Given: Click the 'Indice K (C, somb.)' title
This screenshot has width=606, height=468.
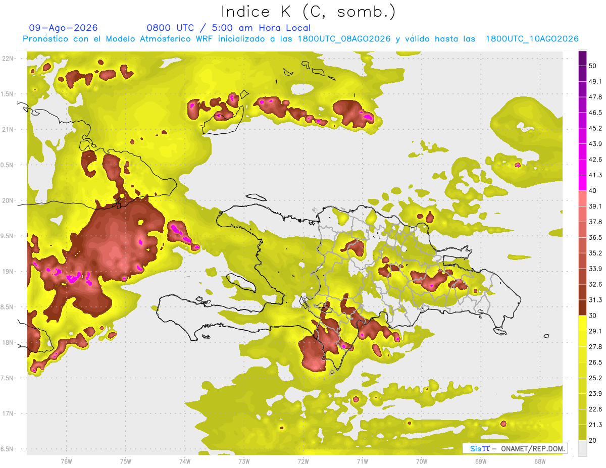Looking at the screenshot, I should [308, 12].
